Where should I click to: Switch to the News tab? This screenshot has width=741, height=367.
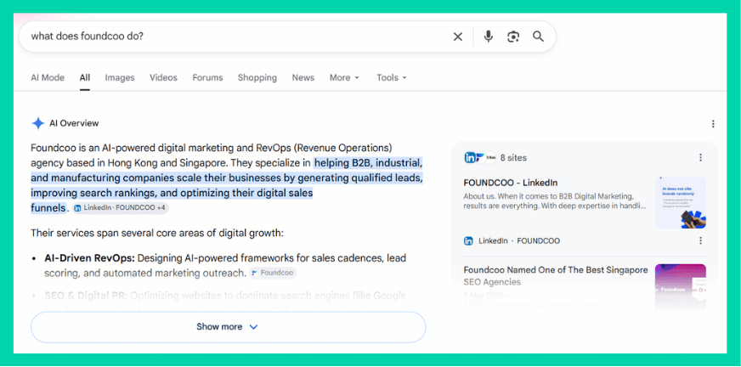[x=303, y=77]
